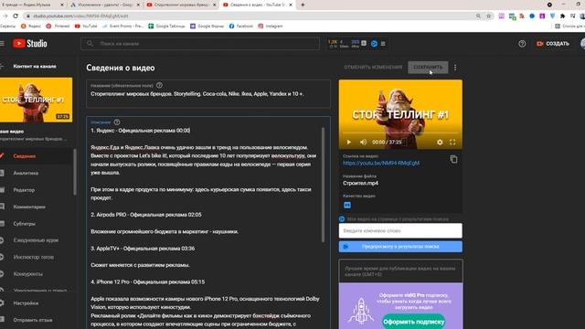The height and width of the screenshot is (329, 585).
Task: Click into the description text area
Action: point(205,224)
